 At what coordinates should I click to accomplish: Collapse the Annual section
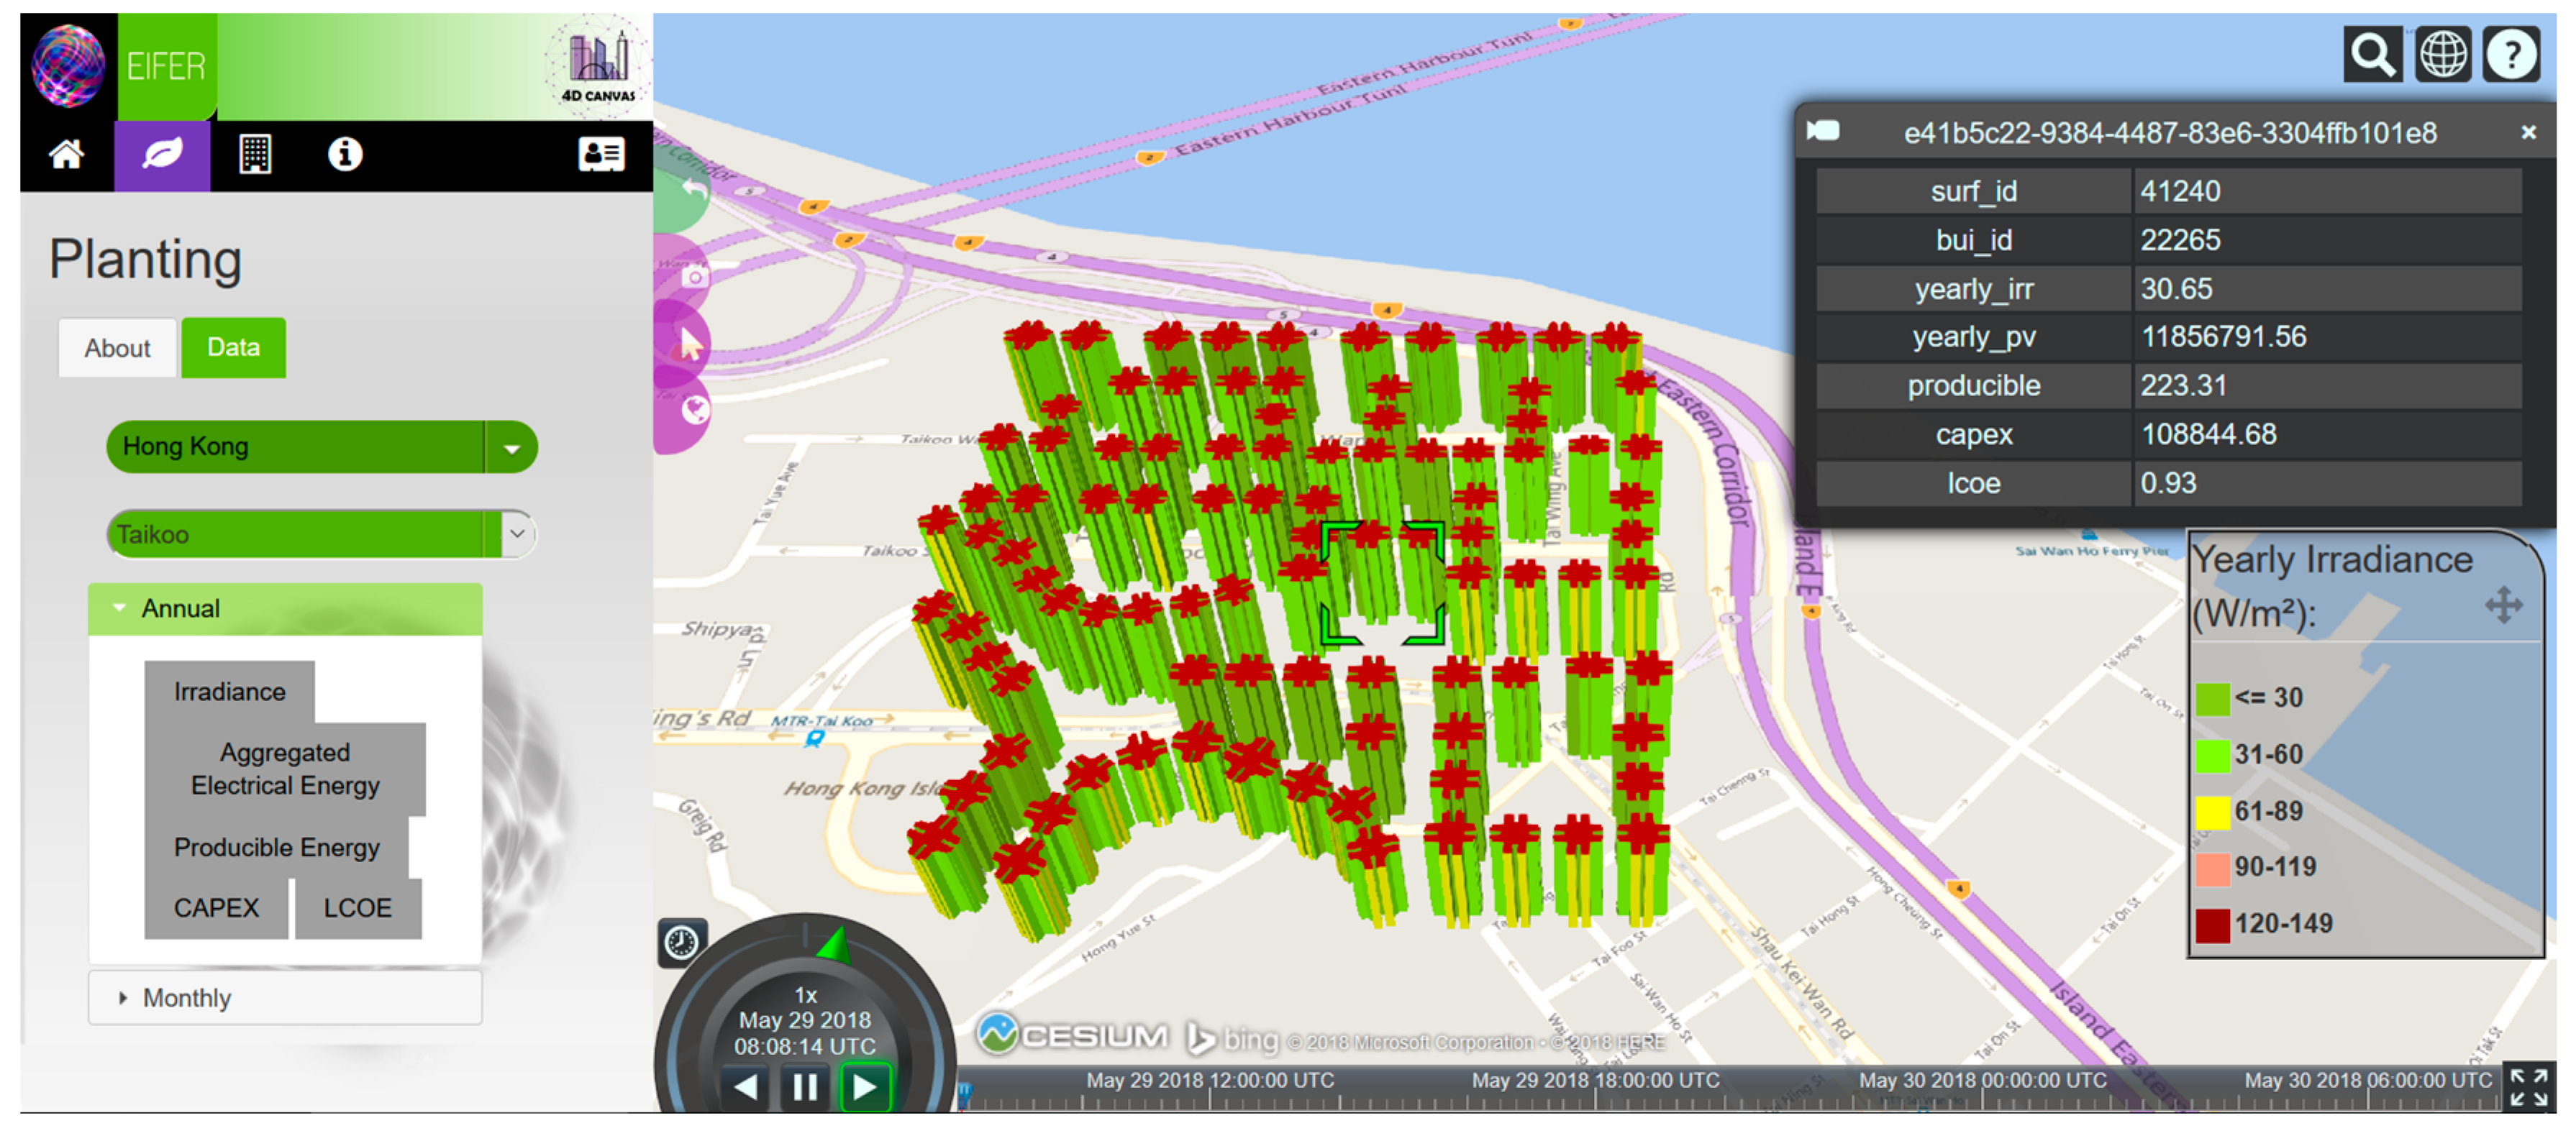pos(285,608)
